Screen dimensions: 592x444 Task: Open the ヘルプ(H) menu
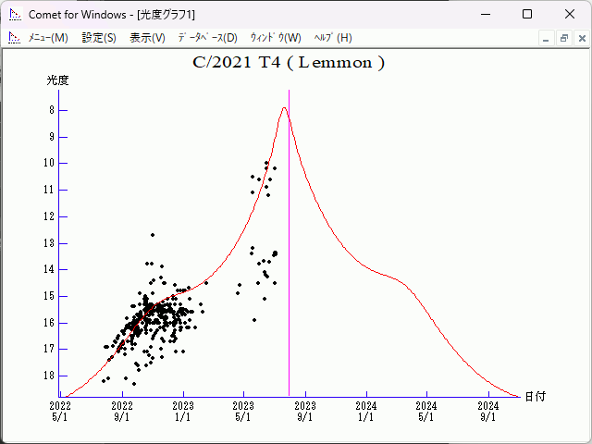coord(333,38)
